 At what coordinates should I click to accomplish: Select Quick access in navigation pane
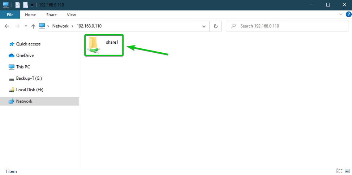pyautogui.click(x=28, y=44)
